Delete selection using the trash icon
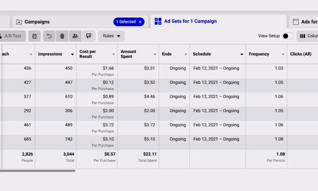Viewport: 318px width, 191px height. point(62,36)
